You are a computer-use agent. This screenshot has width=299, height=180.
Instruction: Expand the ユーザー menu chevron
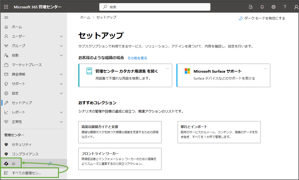tap(61, 36)
